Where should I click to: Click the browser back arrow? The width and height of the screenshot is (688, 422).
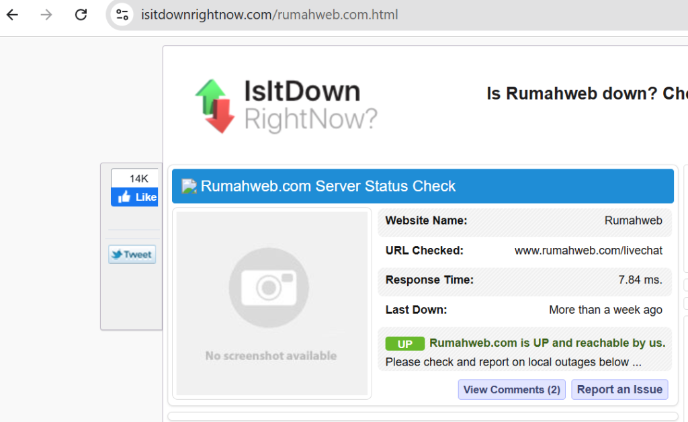13,14
